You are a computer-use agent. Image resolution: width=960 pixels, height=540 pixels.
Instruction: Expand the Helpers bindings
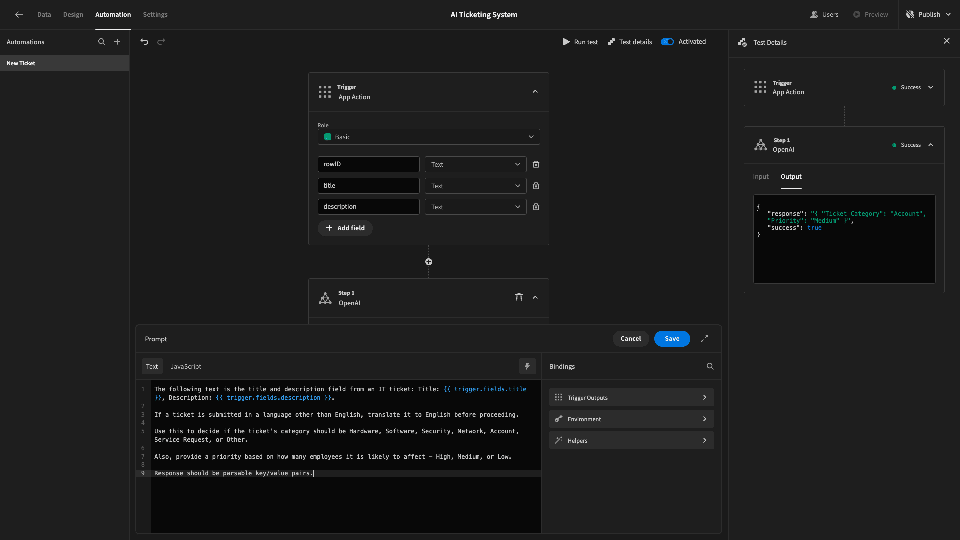[x=631, y=441]
